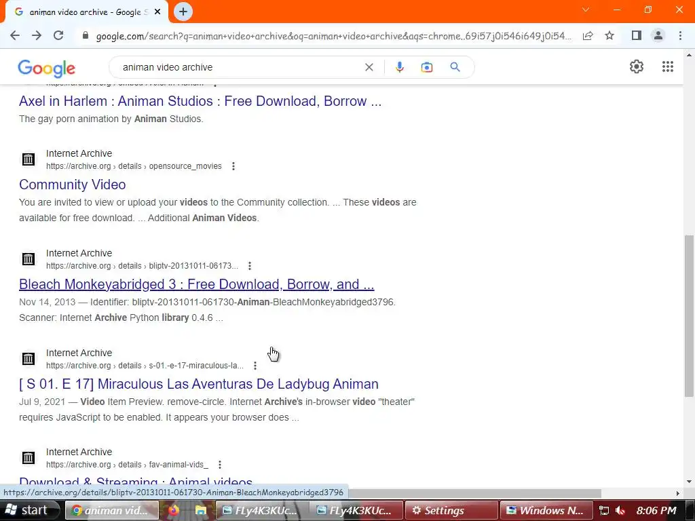
Task: Open more options for fav-animal-vids result
Action: (x=219, y=464)
